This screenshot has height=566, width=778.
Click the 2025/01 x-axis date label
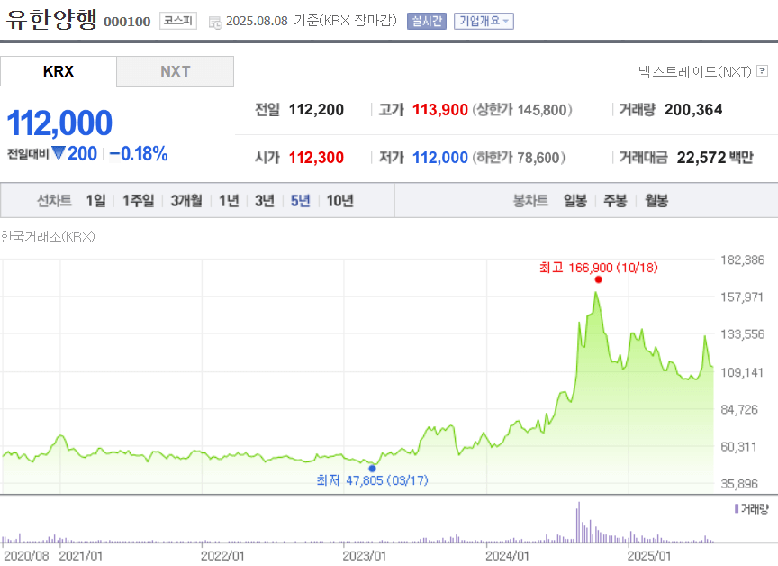pyautogui.click(x=649, y=555)
